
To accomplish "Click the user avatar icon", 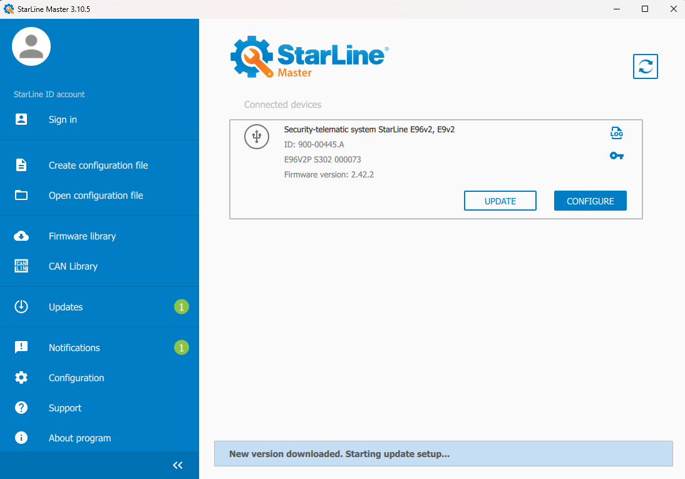I will click(31, 46).
